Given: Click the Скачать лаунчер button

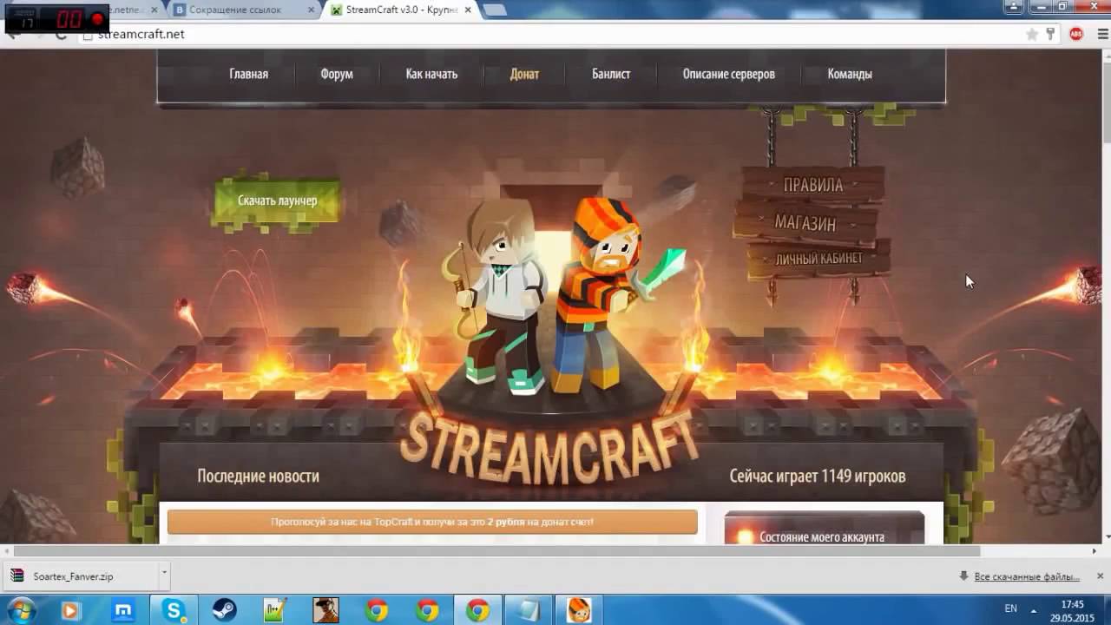Looking at the screenshot, I should pyautogui.click(x=277, y=201).
